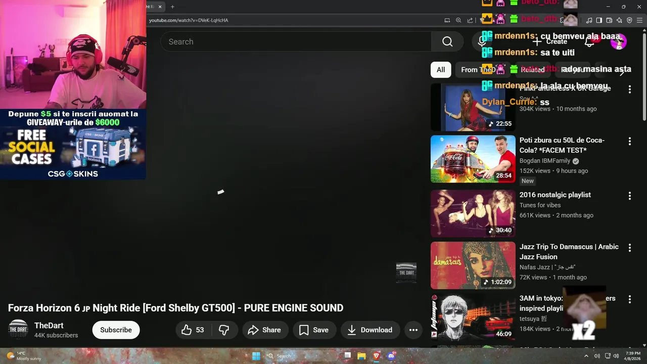647x364 pixels.
Task: Open options for 2016 nostalgic playlist
Action: point(629,196)
